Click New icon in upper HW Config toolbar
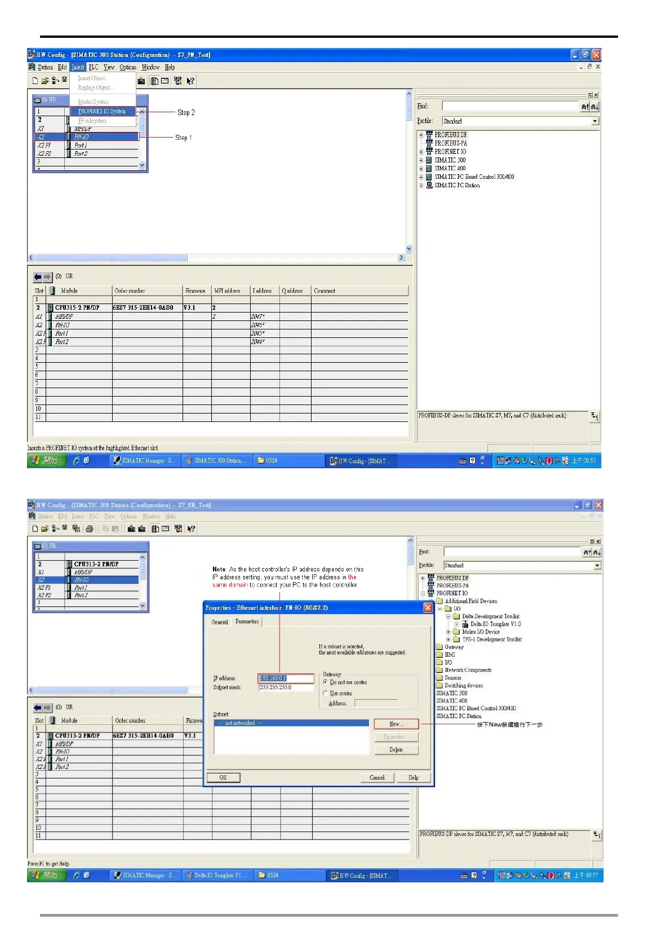This screenshot has height=950, width=671. [x=35, y=81]
